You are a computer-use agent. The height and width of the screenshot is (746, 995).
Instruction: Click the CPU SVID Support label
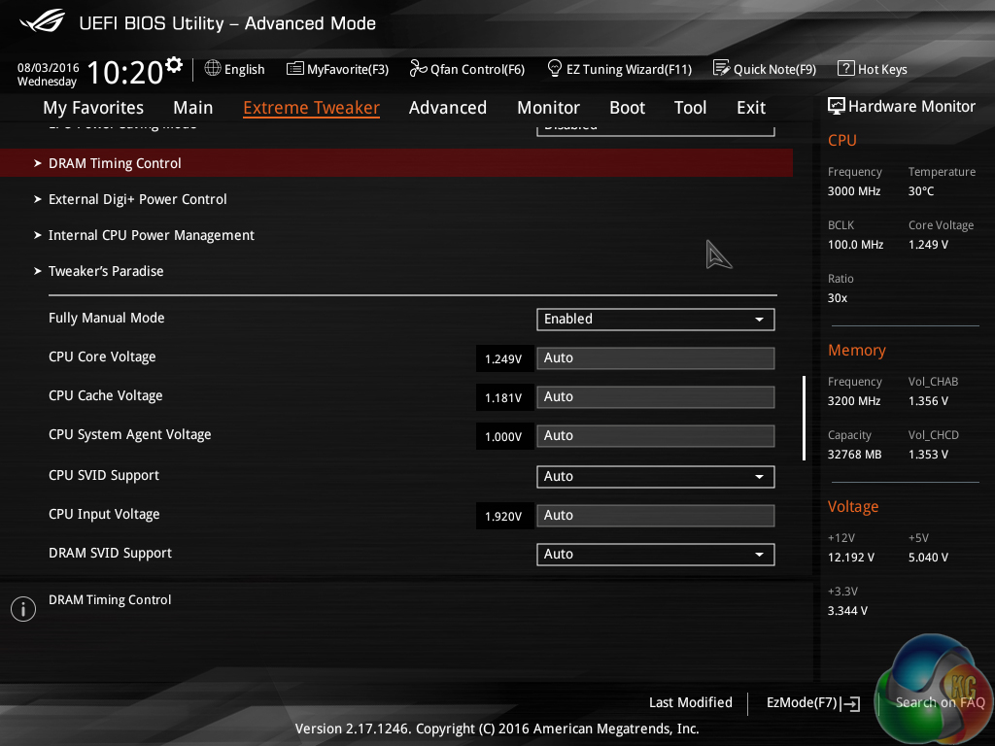[x=104, y=476]
